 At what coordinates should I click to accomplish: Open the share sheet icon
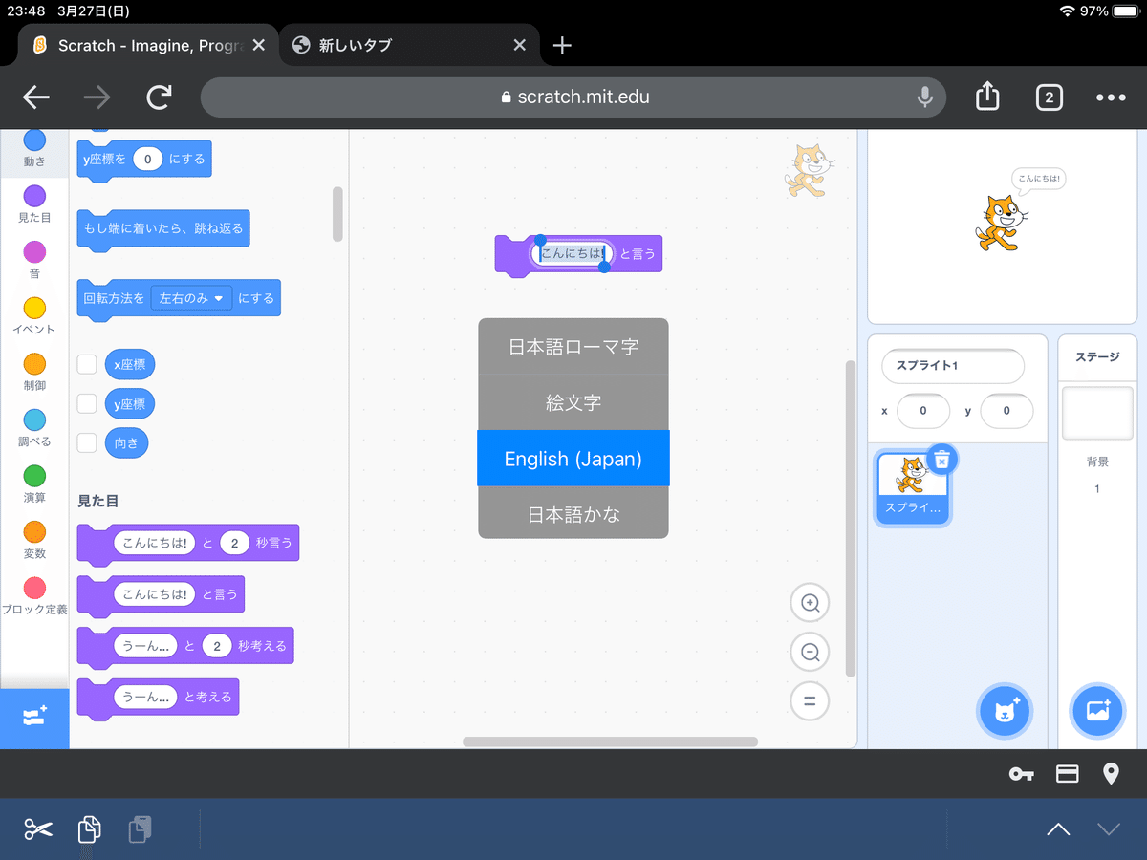tap(987, 97)
